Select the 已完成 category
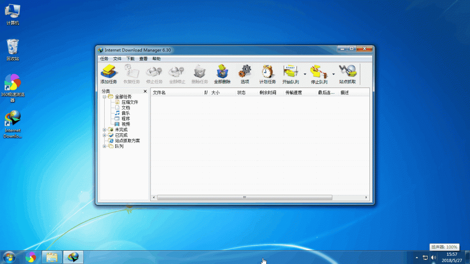The width and height of the screenshot is (470, 264). tap(121, 135)
